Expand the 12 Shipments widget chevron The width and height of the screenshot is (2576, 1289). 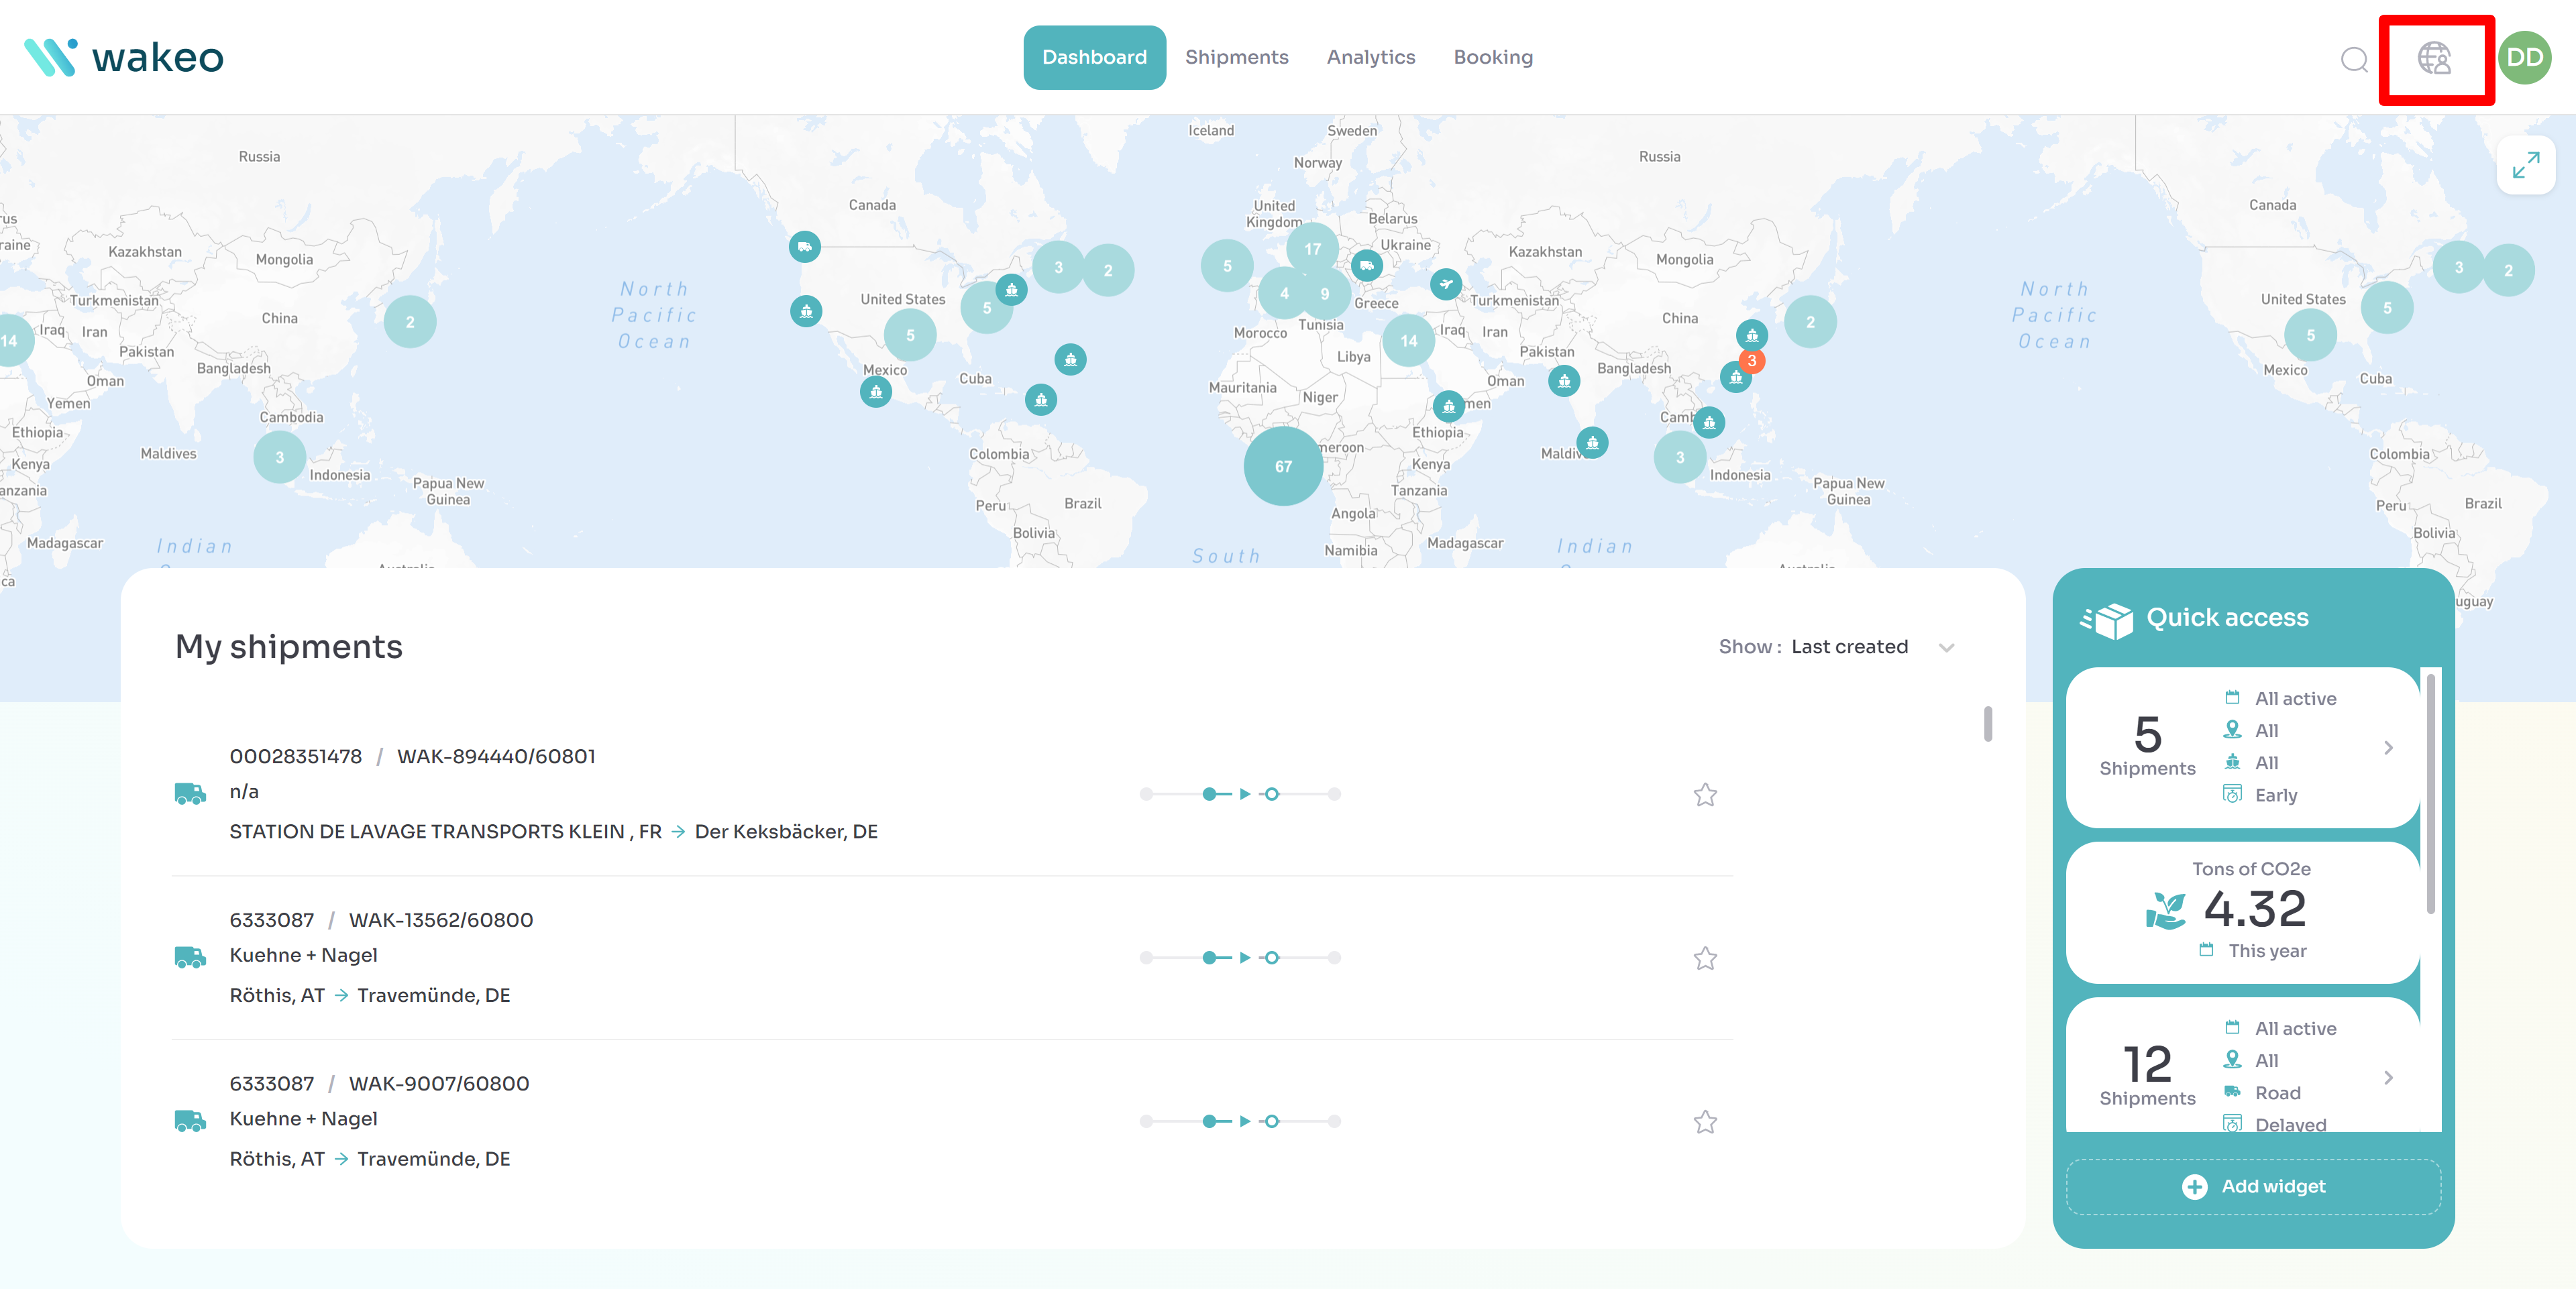pos(2388,1078)
